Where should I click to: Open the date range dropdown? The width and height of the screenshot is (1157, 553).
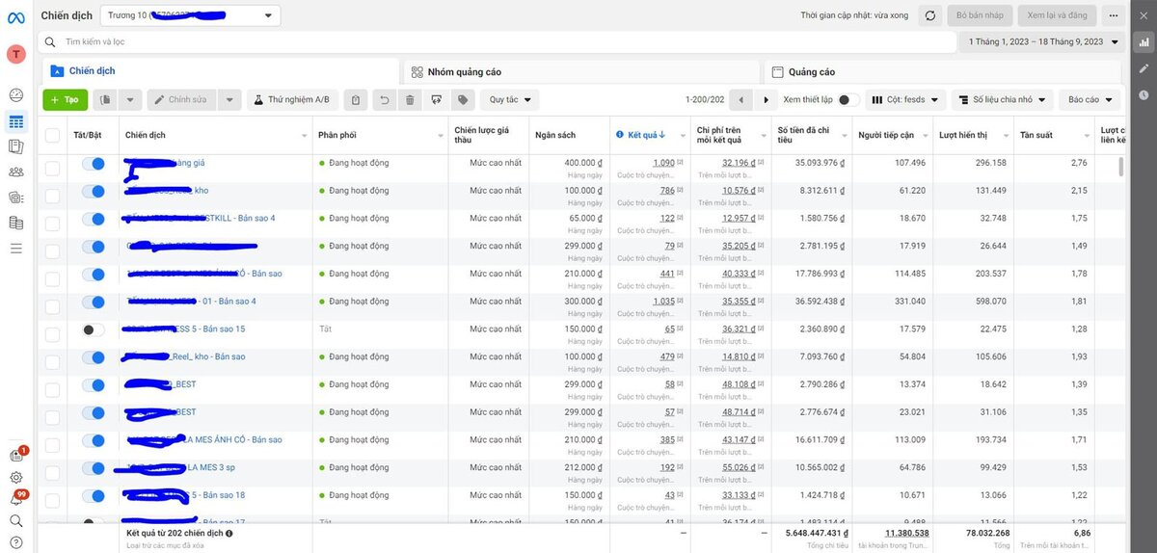[1042, 42]
